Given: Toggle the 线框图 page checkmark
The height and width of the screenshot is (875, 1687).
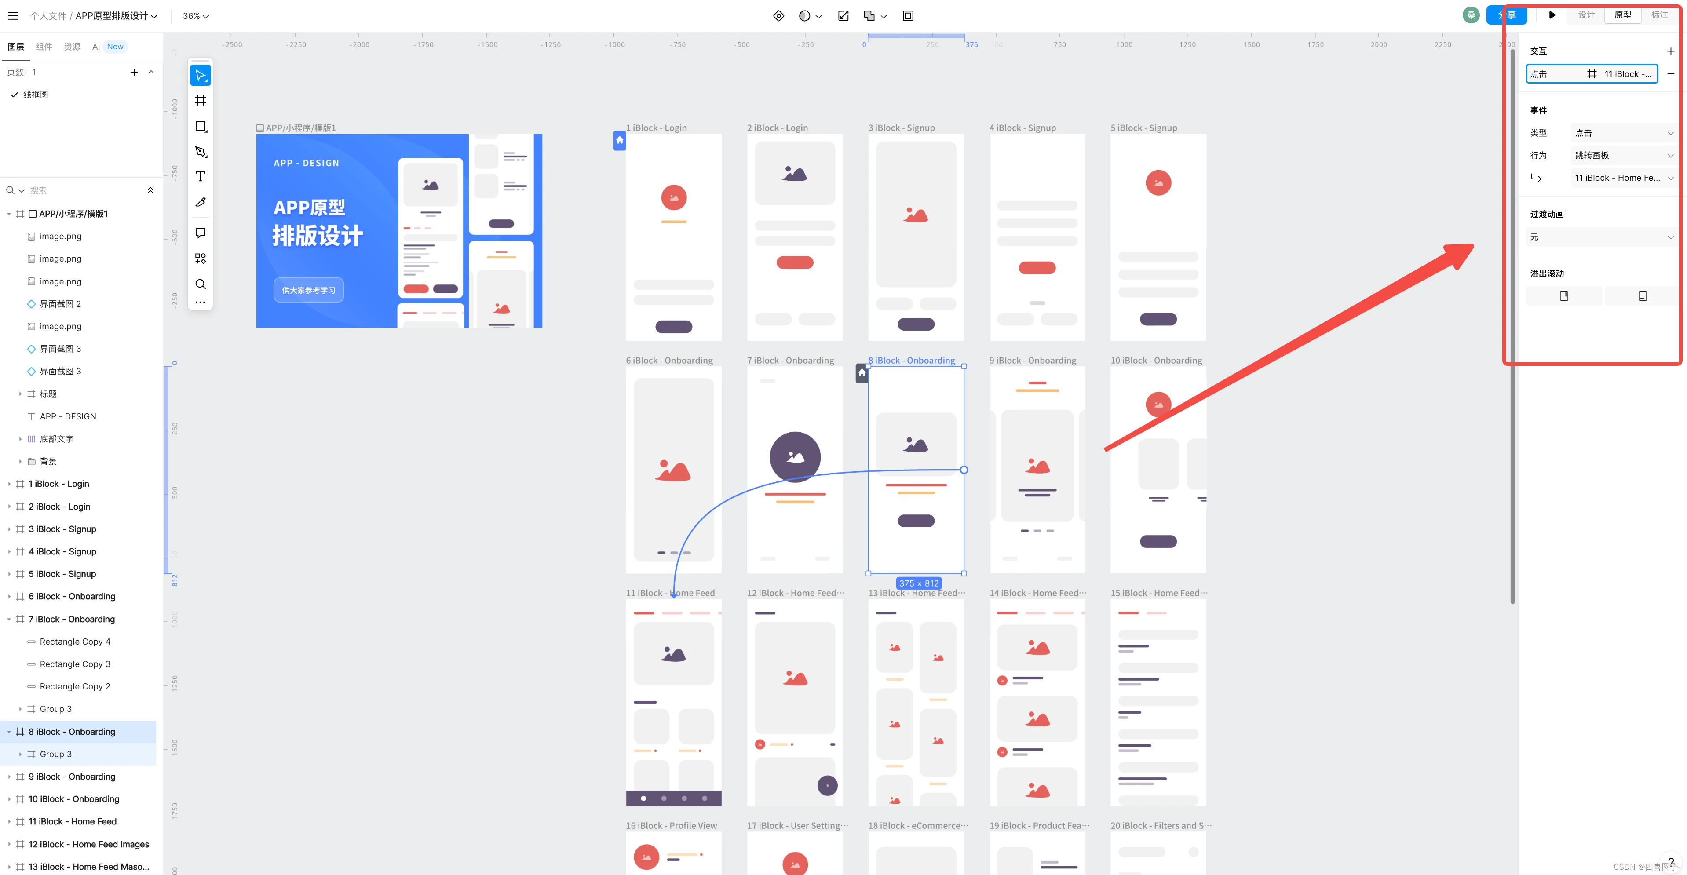Looking at the screenshot, I should tap(15, 94).
